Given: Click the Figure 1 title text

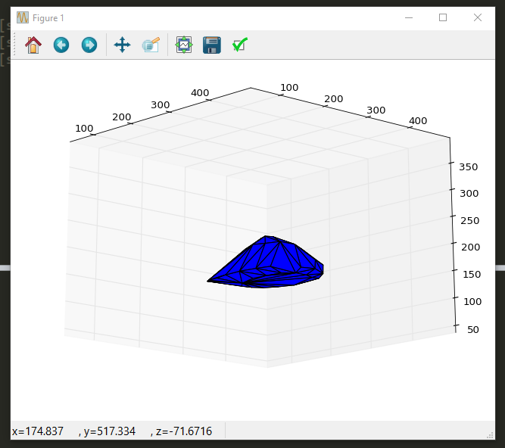Looking at the screenshot, I should pyautogui.click(x=48, y=18).
